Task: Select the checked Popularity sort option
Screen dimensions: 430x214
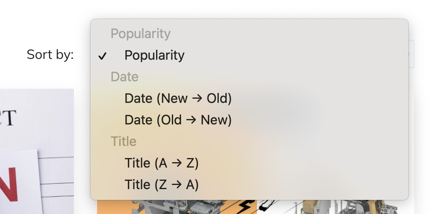Action: [x=249, y=55]
